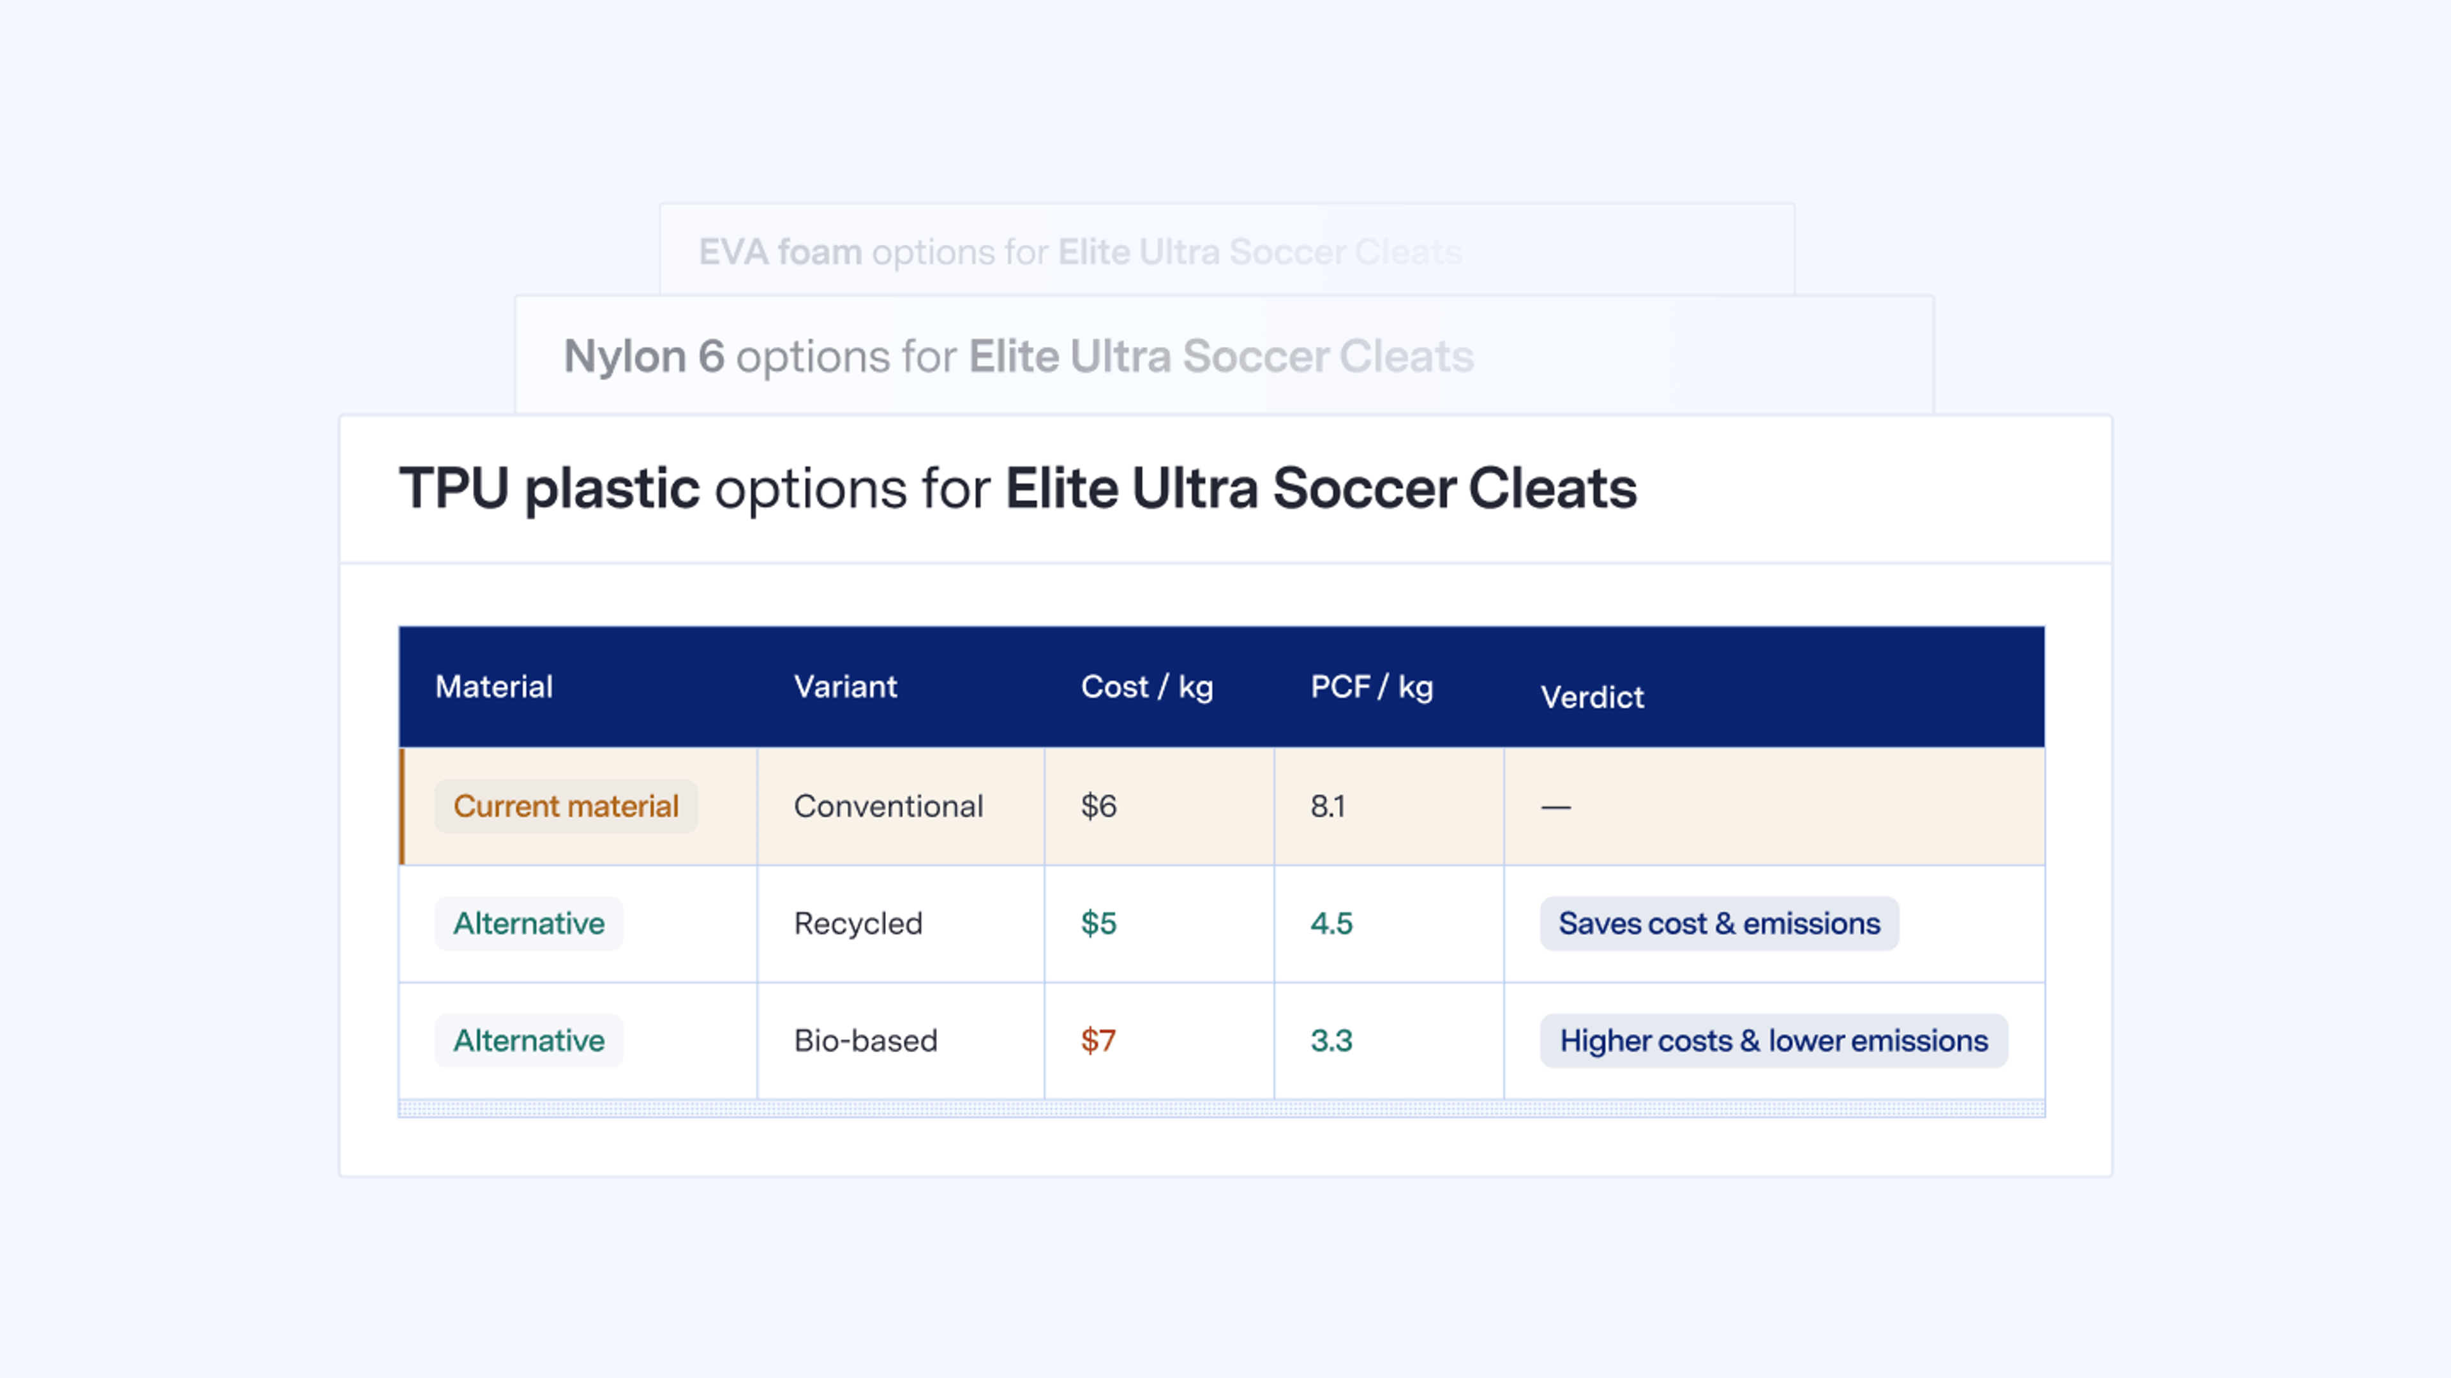Click the Higher costs & lower emissions tag

tap(1774, 1041)
